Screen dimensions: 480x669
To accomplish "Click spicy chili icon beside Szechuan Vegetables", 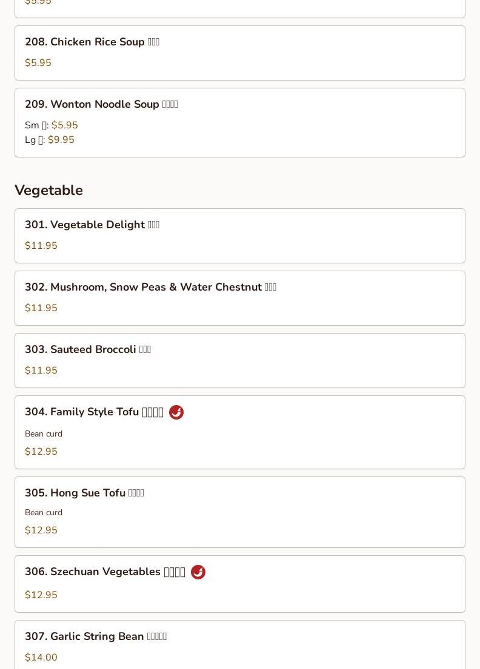I will tap(198, 572).
